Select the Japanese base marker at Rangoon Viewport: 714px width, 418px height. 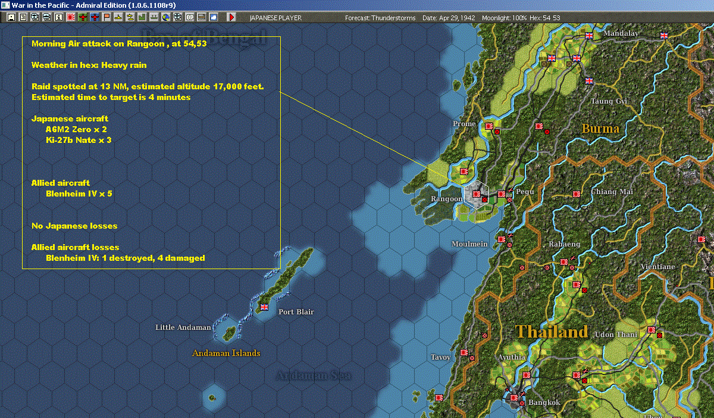pos(477,194)
